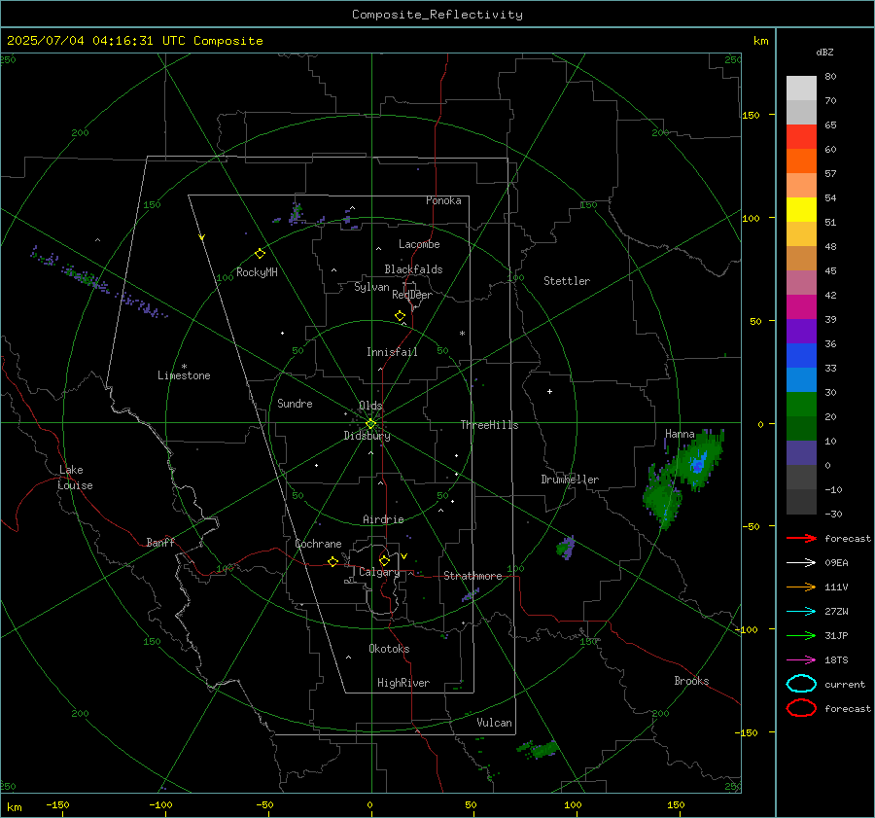Click the white 09EA arrow icon
This screenshot has width=875, height=818.
point(801,562)
